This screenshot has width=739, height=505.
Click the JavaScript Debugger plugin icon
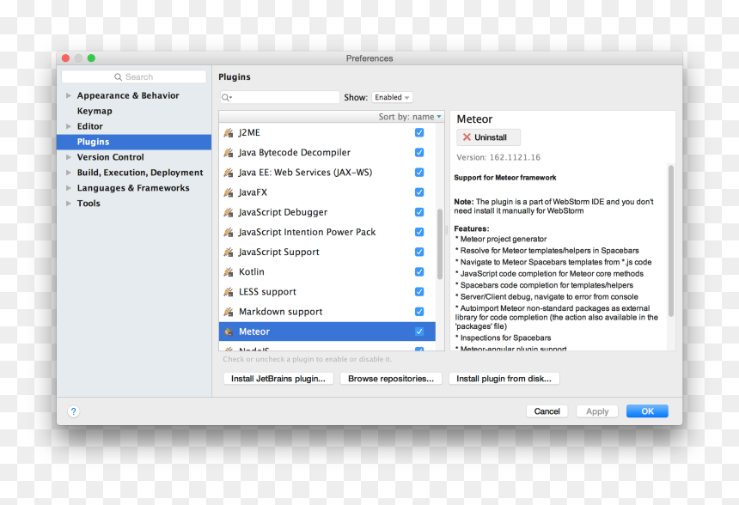pos(229,212)
